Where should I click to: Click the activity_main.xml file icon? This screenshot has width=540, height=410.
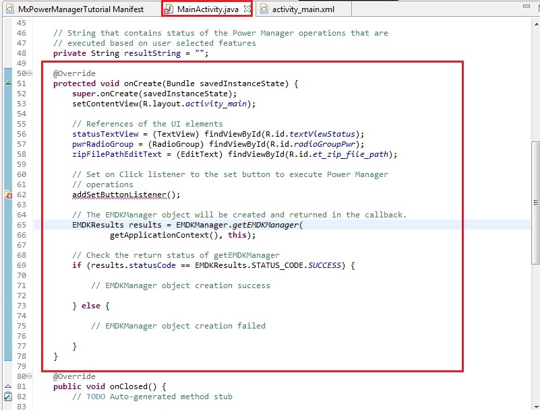tap(264, 9)
